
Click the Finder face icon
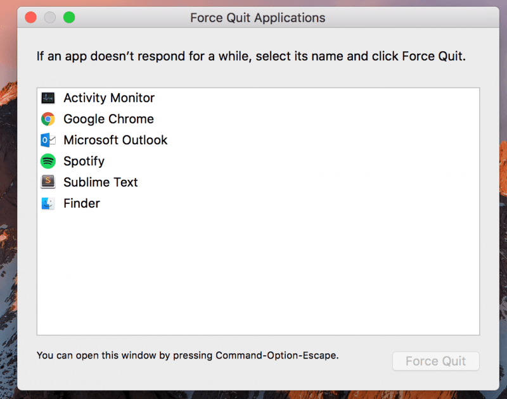click(48, 203)
